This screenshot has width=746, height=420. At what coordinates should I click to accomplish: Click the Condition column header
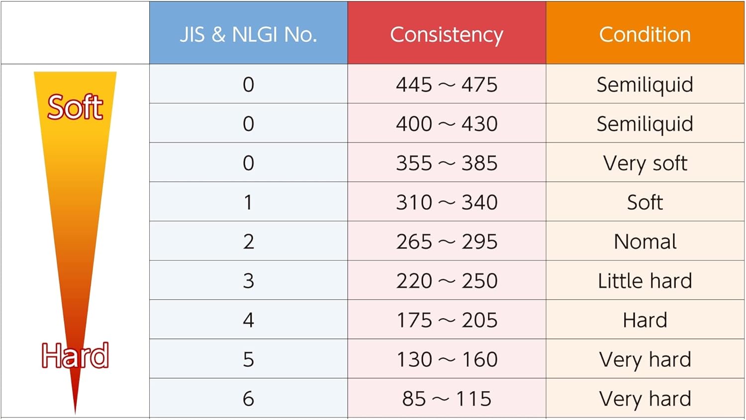pos(645,33)
